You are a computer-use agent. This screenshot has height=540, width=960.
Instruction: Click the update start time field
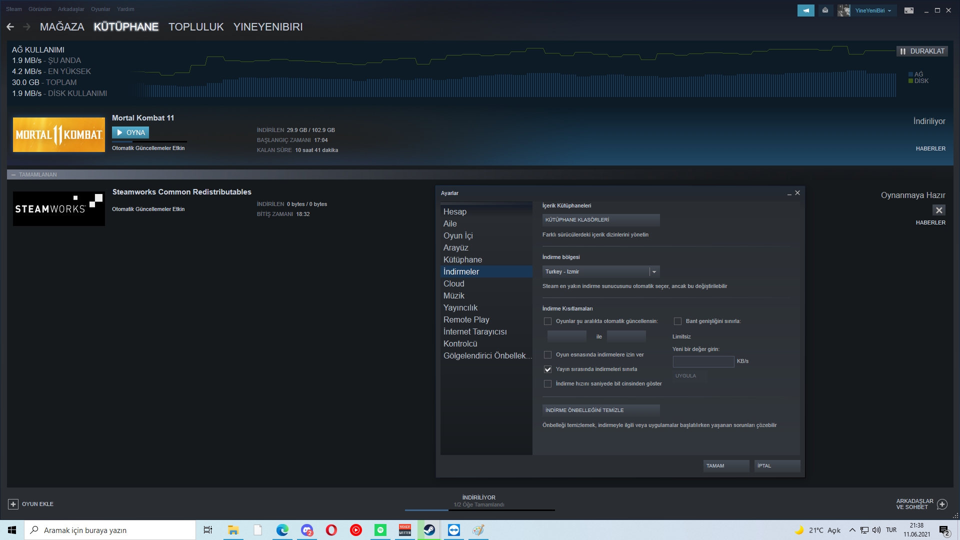[x=566, y=336]
